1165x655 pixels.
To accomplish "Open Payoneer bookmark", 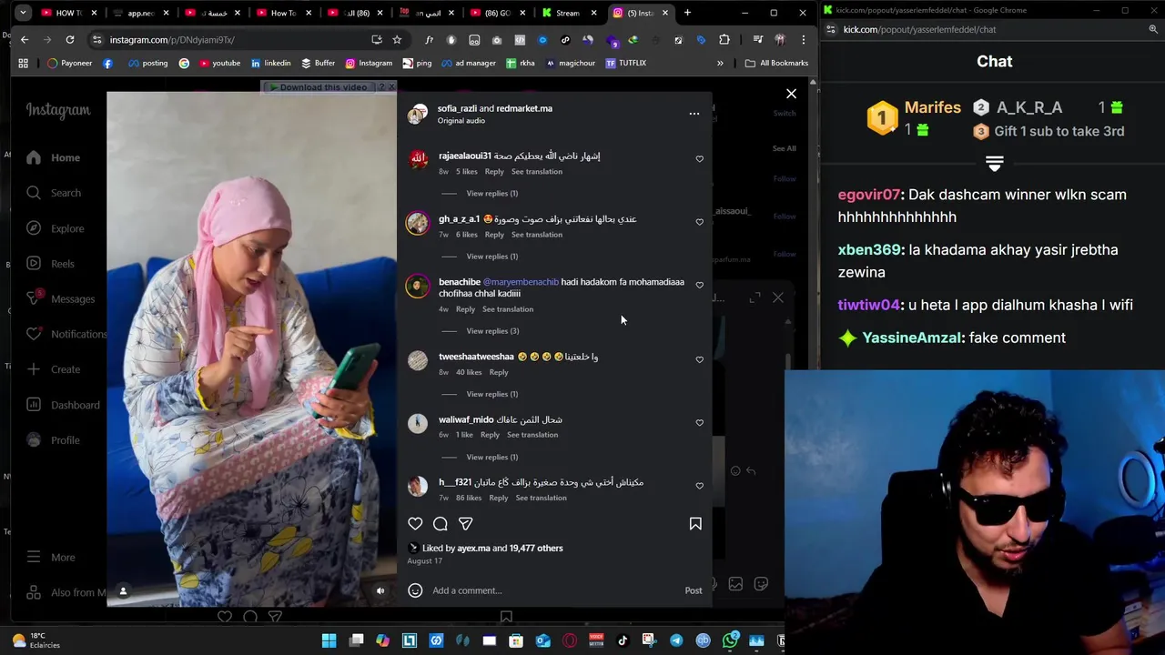I will [70, 63].
